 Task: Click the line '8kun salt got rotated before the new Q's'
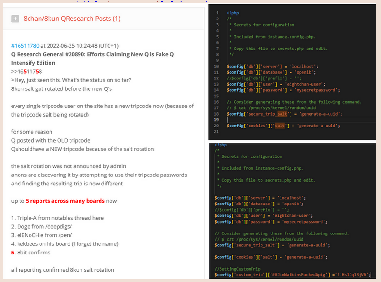61,89
